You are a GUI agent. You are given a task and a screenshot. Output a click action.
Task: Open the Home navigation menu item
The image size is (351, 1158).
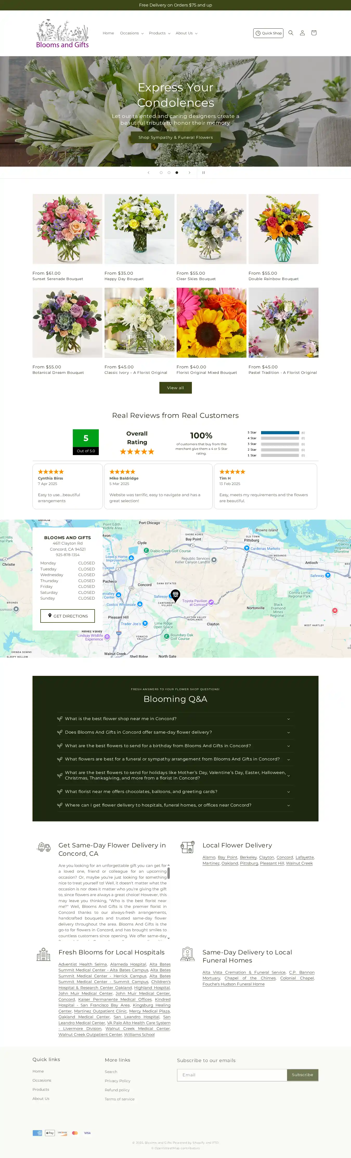click(x=108, y=33)
